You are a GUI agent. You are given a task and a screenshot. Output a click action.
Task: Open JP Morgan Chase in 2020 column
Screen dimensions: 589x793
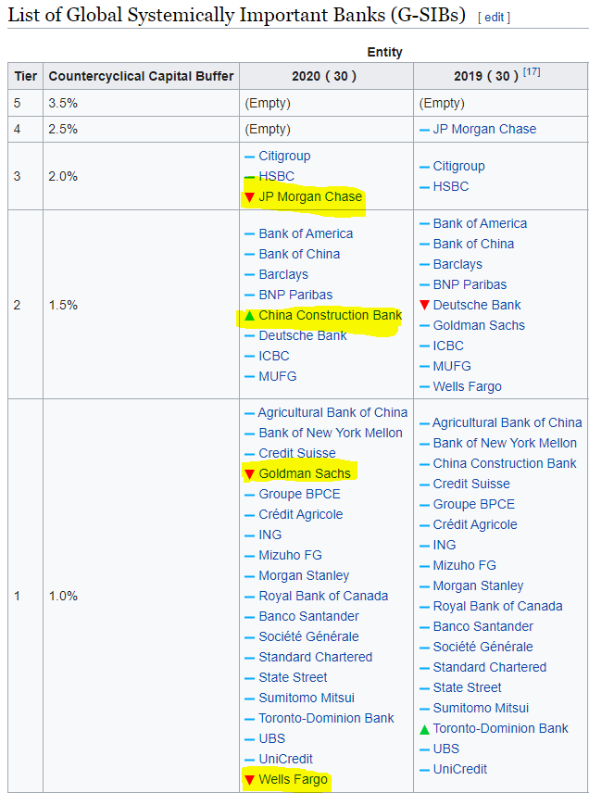(x=310, y=196)
